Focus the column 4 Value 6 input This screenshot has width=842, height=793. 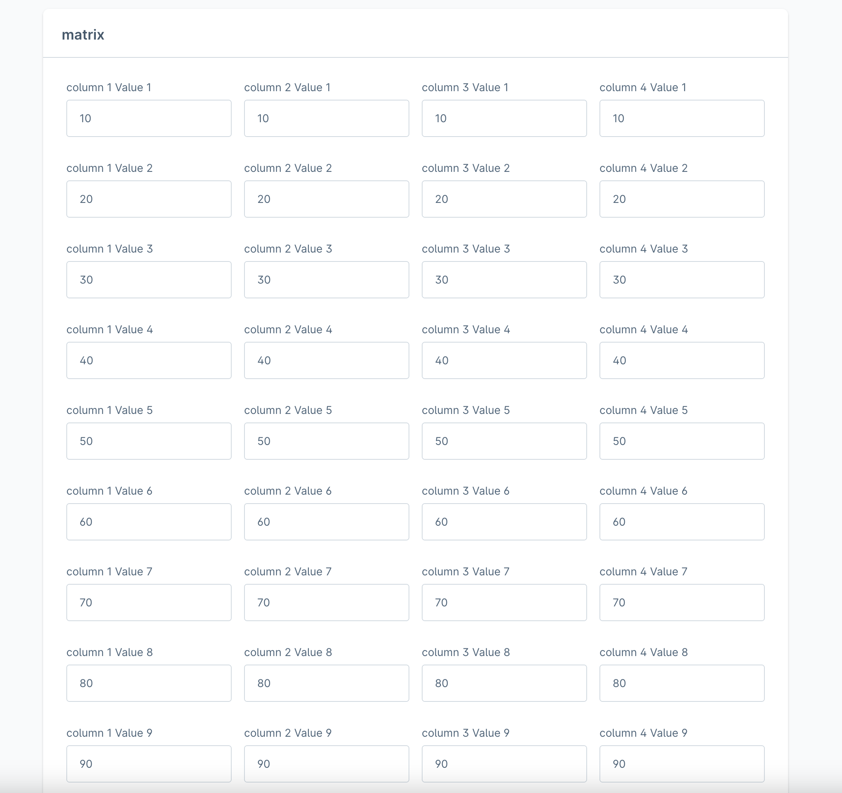pyautogui.click(x=681, y=521)
